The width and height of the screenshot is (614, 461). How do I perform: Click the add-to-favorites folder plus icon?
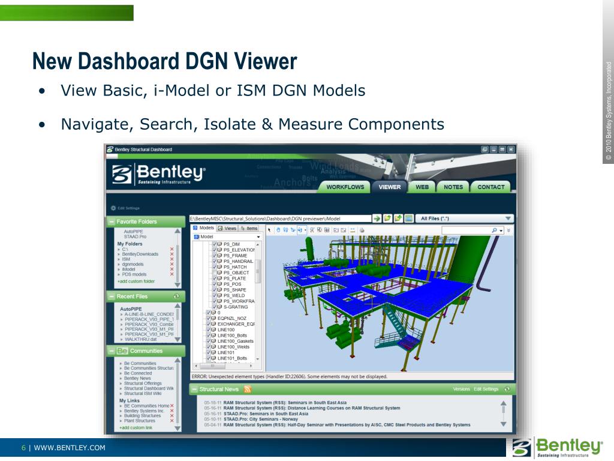[398, 218]
